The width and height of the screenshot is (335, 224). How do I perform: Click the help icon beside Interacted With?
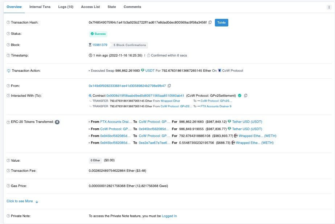tap(8, 96)
